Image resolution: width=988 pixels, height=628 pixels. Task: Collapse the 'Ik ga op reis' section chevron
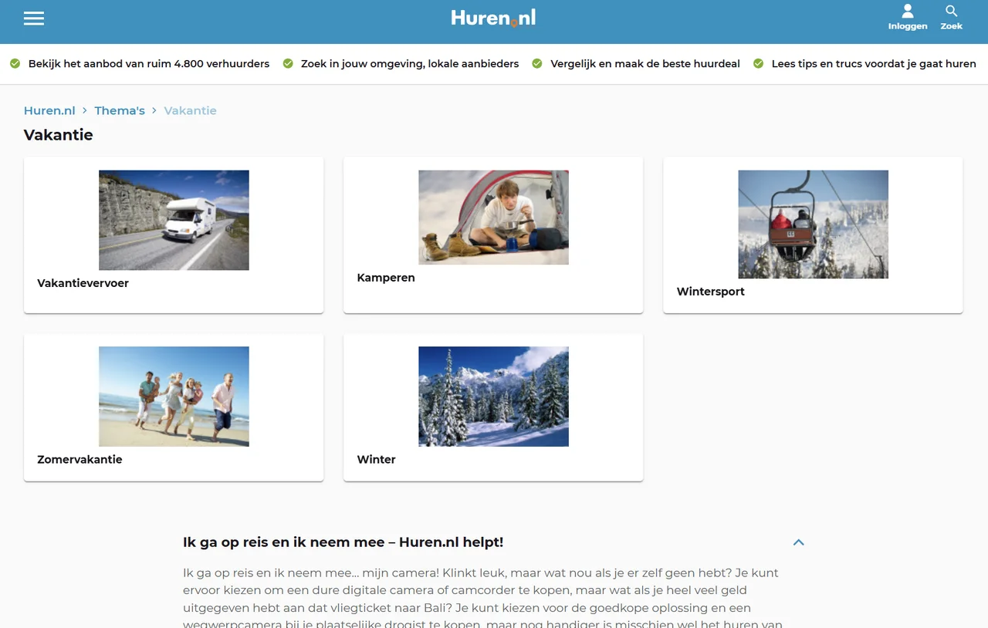pos(798,542)
